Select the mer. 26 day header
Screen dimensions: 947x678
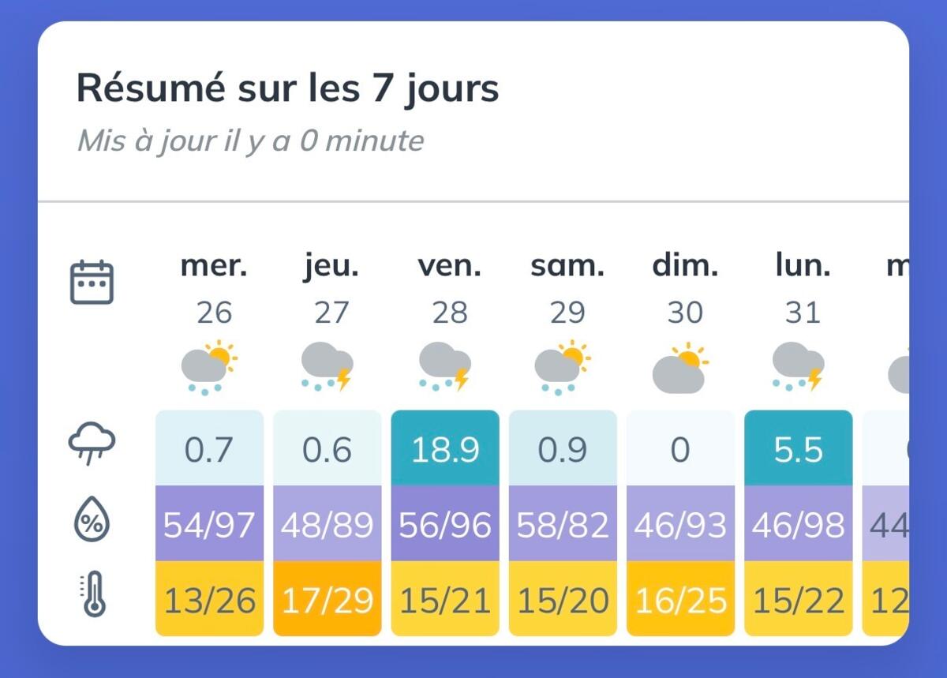pos(214,290)
